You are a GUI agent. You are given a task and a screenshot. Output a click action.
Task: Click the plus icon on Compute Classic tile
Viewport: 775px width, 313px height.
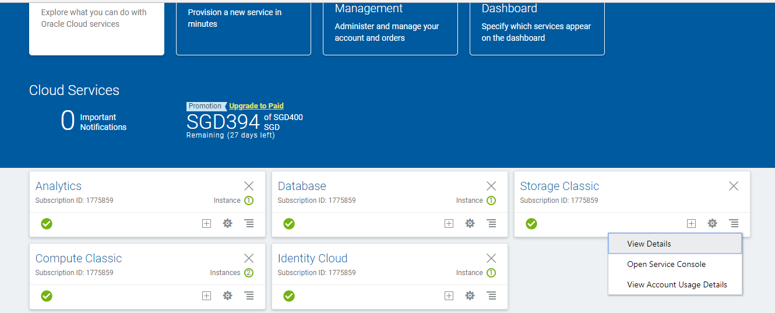[206, 296]
